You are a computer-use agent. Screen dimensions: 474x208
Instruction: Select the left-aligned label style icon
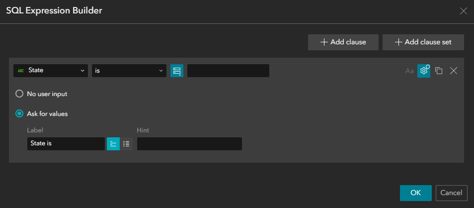tap(113, 144)
